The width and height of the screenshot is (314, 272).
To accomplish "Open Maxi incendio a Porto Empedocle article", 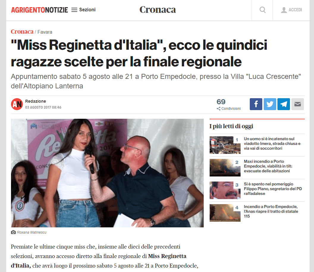I will [268, 166].
